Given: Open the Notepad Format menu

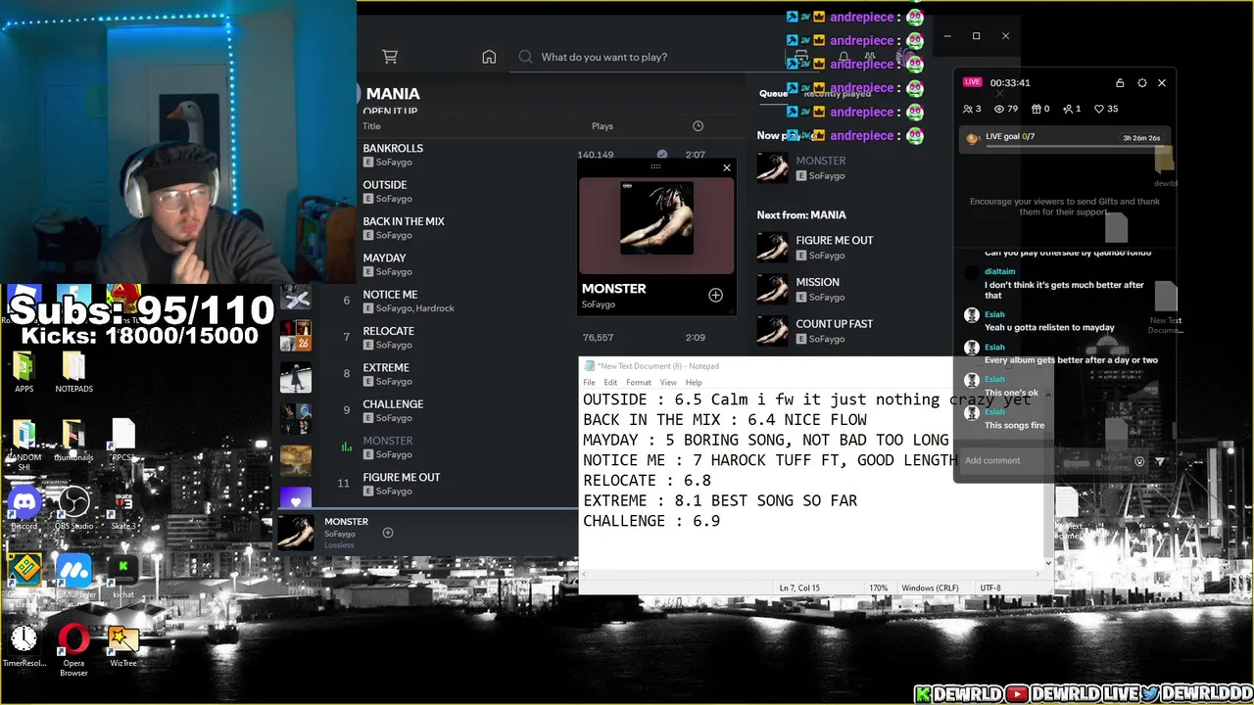Looking at the screenshot, I should [x=639, y=383].
